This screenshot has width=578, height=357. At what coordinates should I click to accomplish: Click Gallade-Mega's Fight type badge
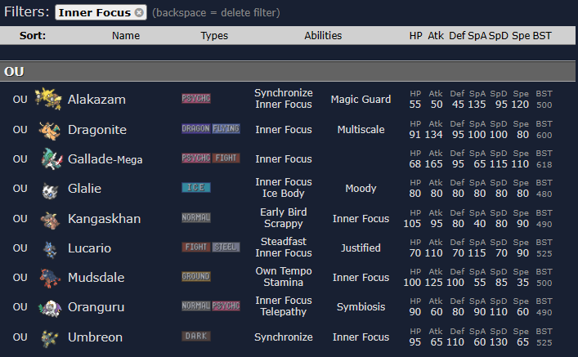[x=226, y=158]
